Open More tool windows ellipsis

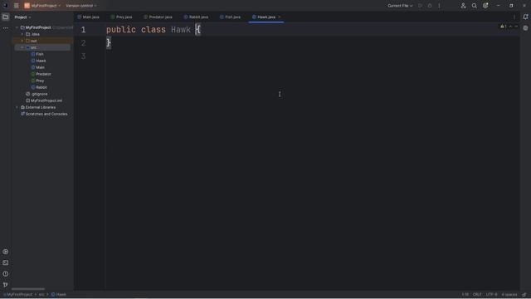[6, 28]
